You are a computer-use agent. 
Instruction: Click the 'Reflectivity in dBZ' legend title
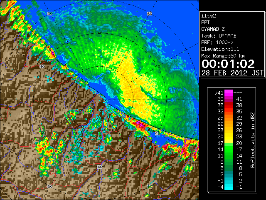tap(252, 140)
